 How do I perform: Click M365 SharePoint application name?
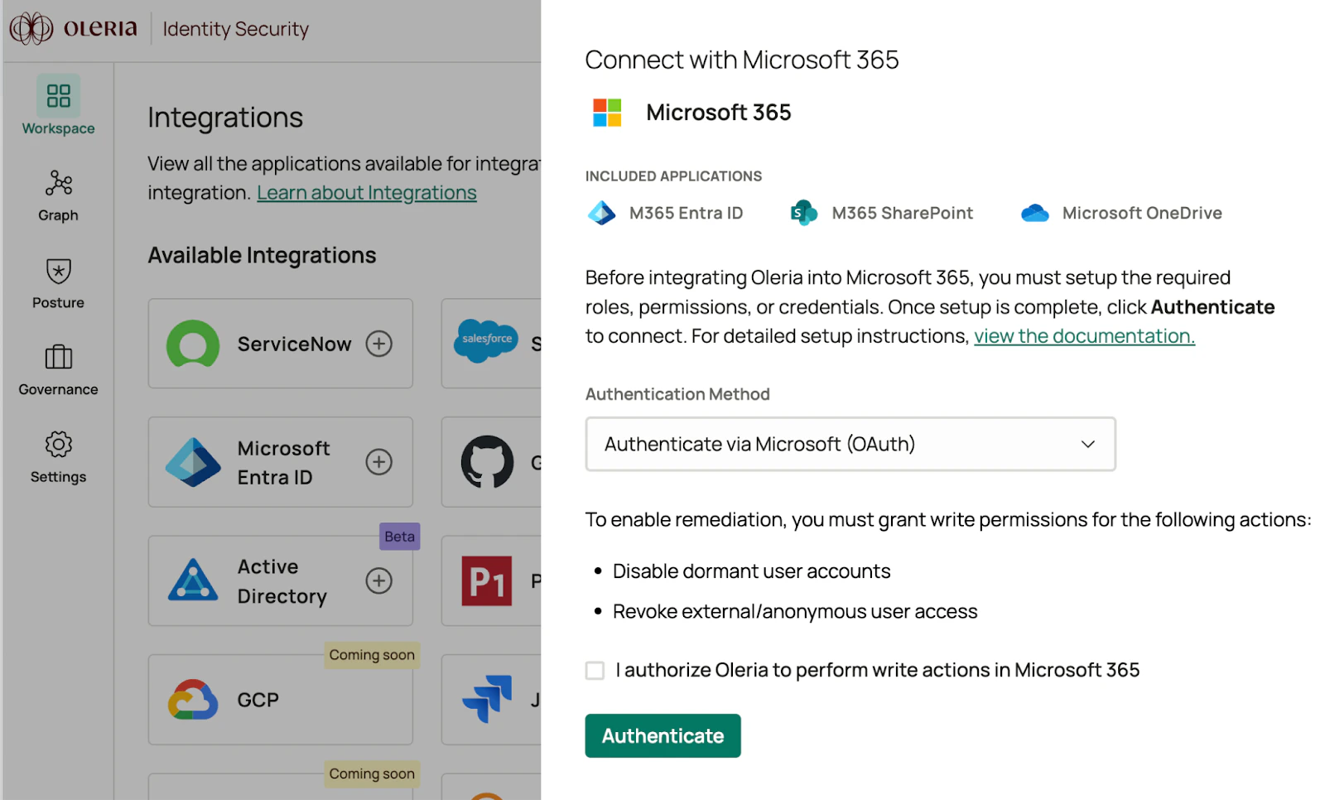(x=903, y=214)
